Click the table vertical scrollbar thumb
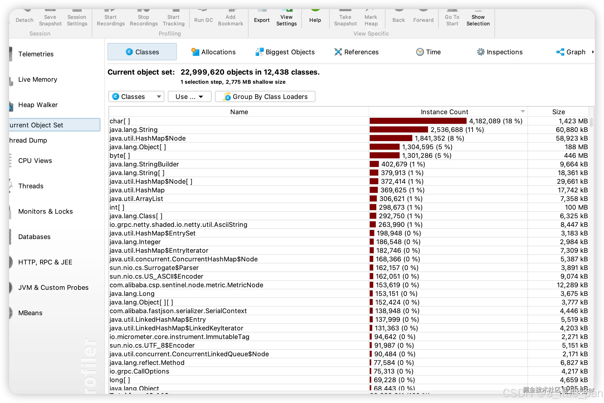604x403 pixels. 591,122
